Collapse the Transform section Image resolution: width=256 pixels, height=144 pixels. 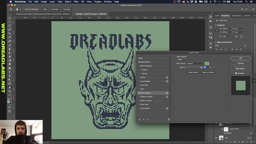pos(216,25)
